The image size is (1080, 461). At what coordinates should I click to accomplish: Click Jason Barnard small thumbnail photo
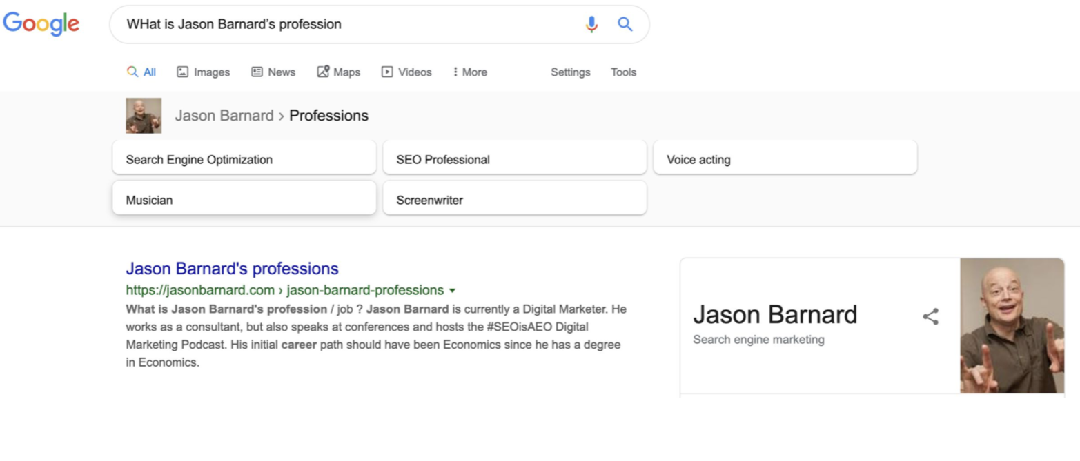144,115
